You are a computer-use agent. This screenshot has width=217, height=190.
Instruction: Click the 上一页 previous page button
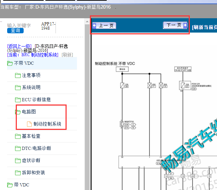[104, 25]
